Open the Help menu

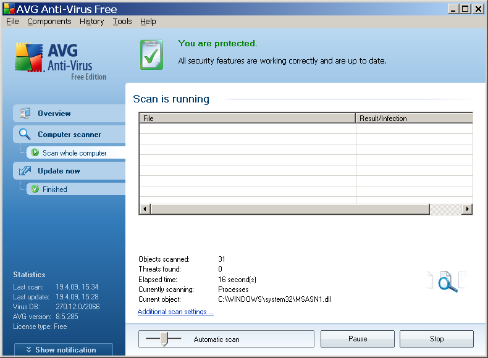click(x=148, y=22)
